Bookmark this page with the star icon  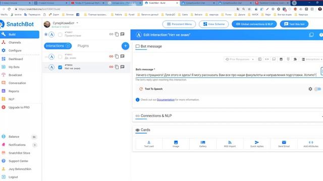pos(249,9)
